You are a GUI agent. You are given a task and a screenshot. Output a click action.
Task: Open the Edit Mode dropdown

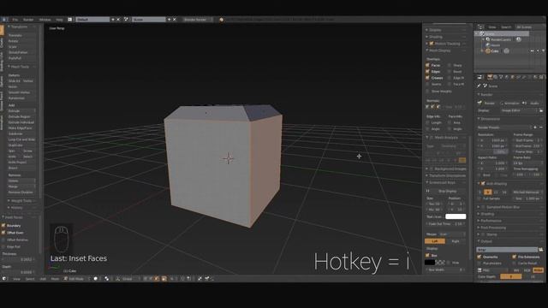click(x=76, y=279)
